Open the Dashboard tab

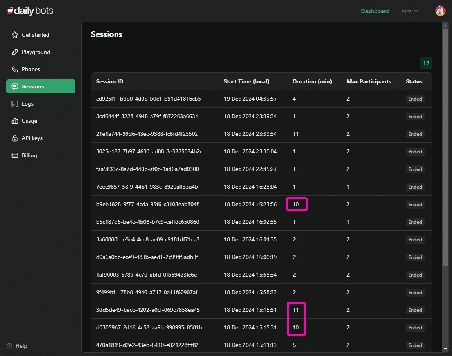tap(375, 11)
